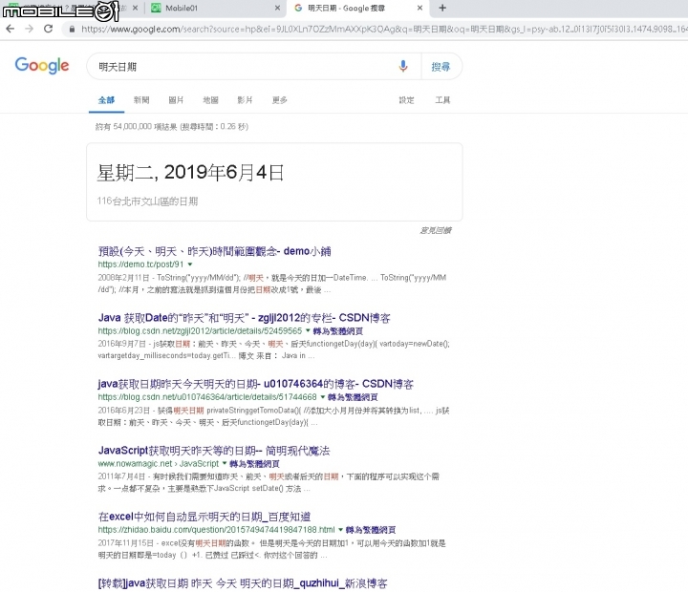Viewport: 688px width, 592px height.
Task: Open the 更多 menu
Action: [279, 100]
